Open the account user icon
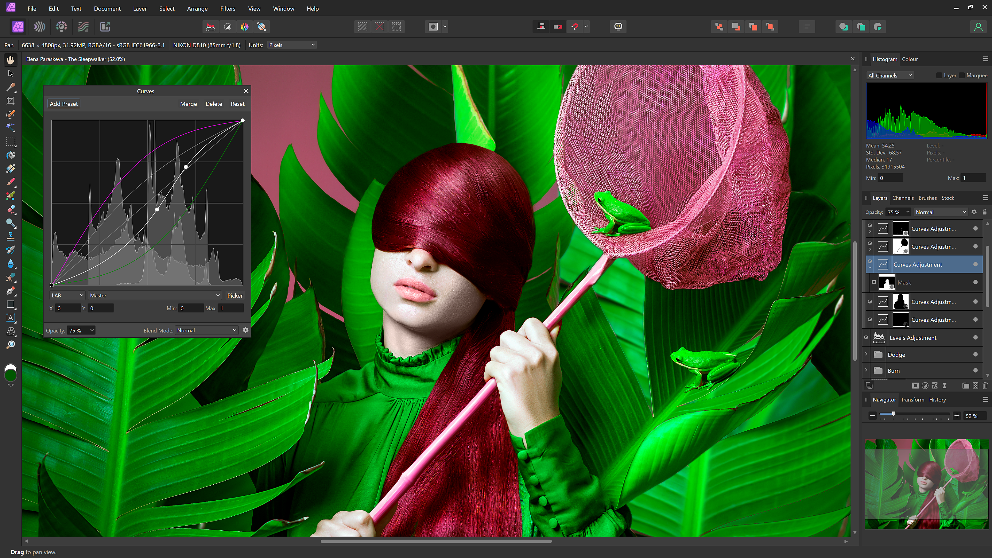Viewport: 992px width, 558px height. click(x=978, y=27)
